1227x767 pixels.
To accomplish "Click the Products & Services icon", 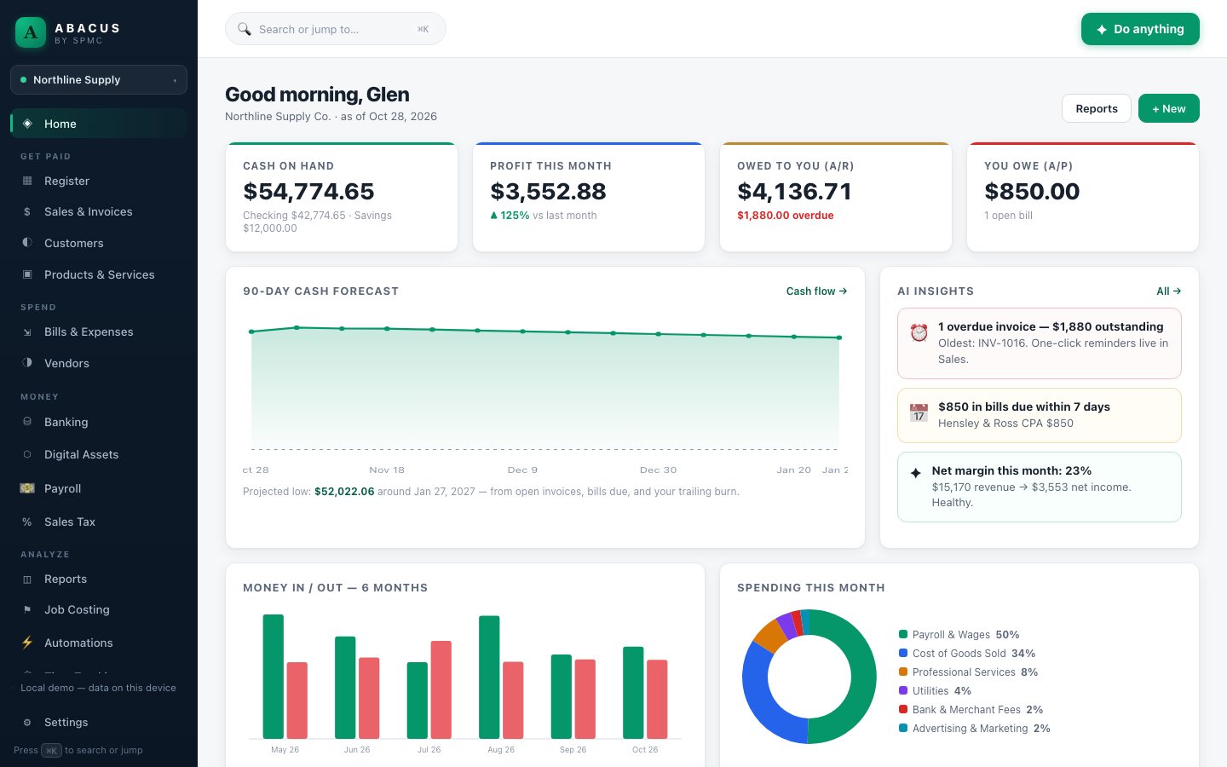I will point(27,274).
